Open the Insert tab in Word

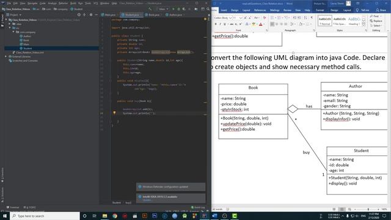point(224,10)
